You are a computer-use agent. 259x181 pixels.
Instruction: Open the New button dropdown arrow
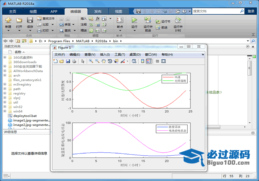click(8, 30)
